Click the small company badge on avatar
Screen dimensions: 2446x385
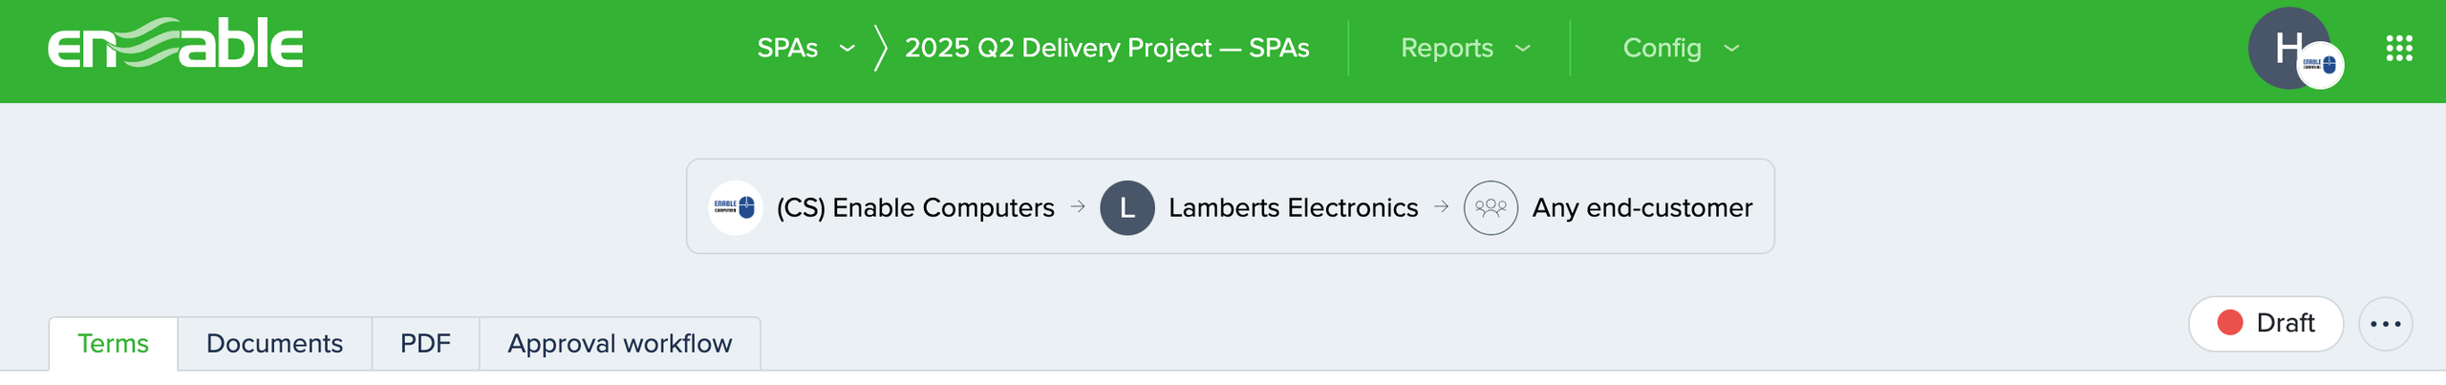coord(2320,66)
